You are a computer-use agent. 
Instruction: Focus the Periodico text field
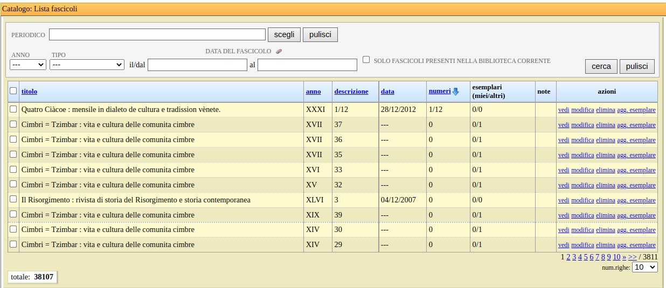[157, 35]
